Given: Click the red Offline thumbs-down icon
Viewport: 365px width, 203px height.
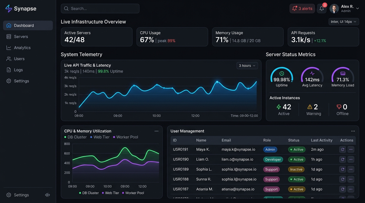Looking at the screenshot, I should point(339,107).
